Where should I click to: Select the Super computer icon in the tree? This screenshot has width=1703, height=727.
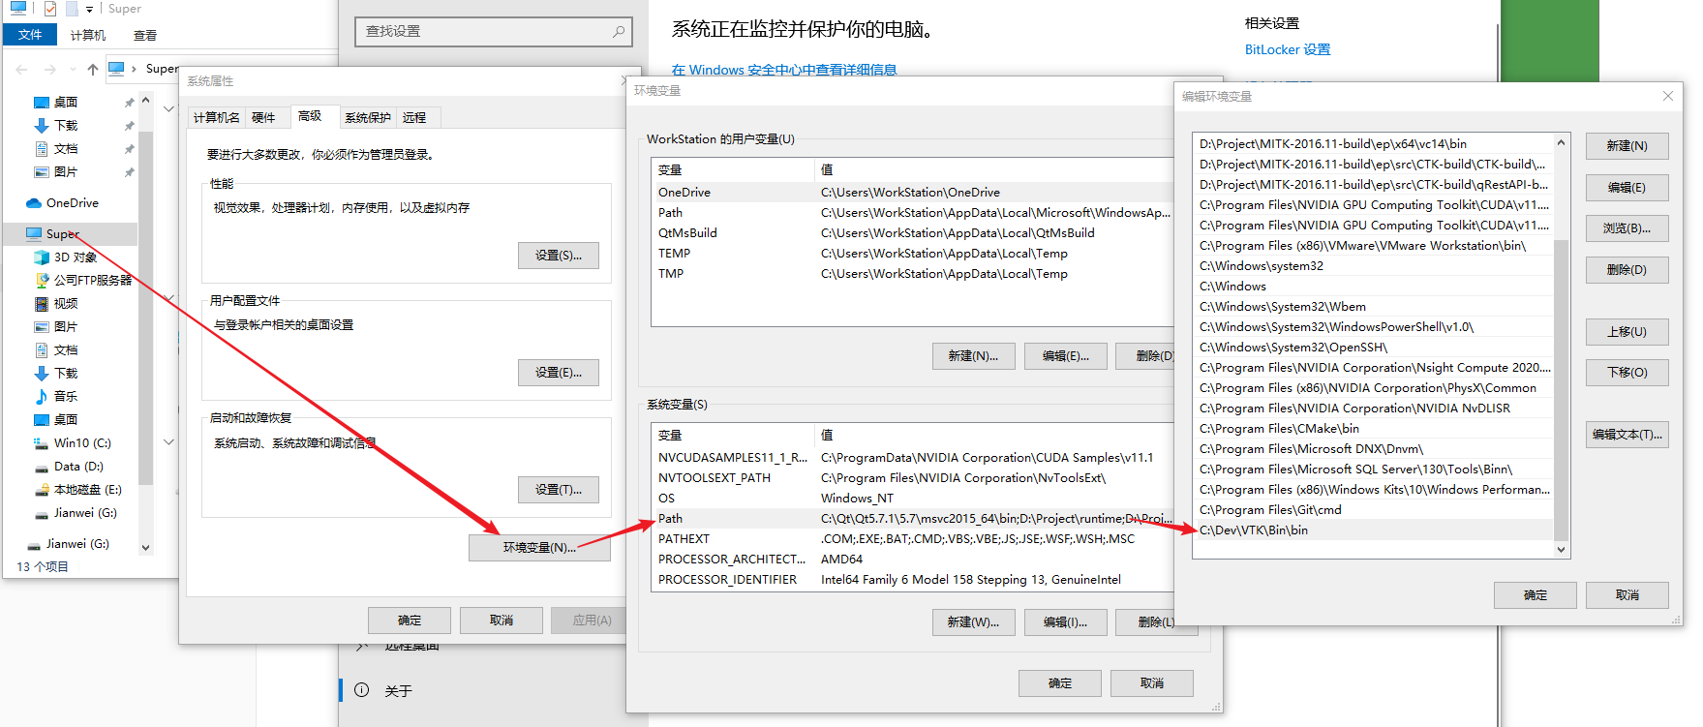pyautogui.click(x=34, y=234)
